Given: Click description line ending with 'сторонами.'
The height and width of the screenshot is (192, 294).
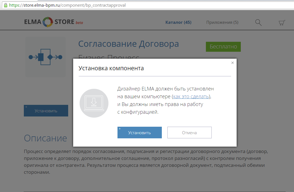Looking at the screenshot, I should [x=37, y=172].
